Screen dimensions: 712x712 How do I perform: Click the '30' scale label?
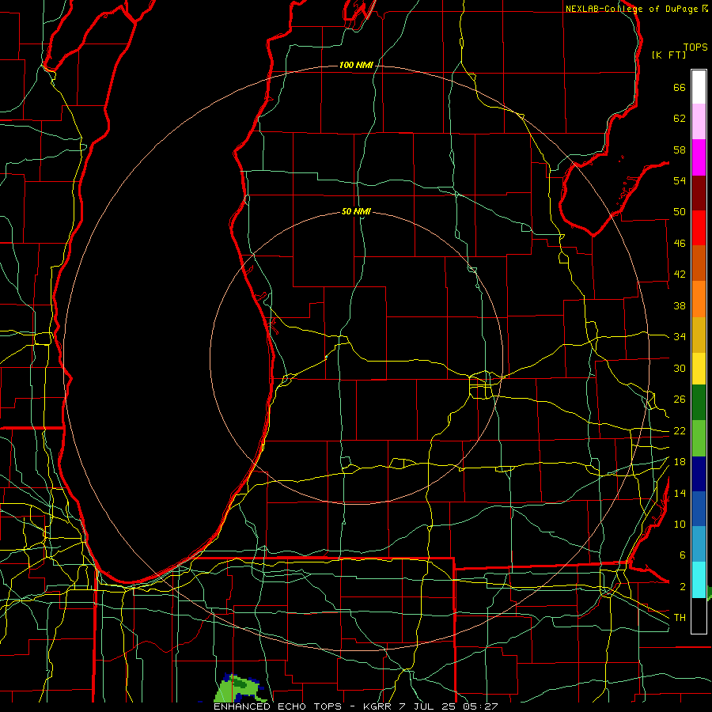(x=680, y=368)
